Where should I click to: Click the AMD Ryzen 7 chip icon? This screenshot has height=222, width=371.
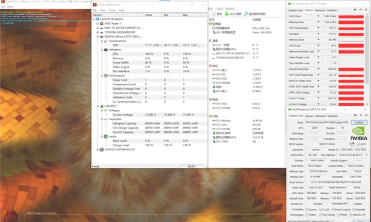click(102, 23)
